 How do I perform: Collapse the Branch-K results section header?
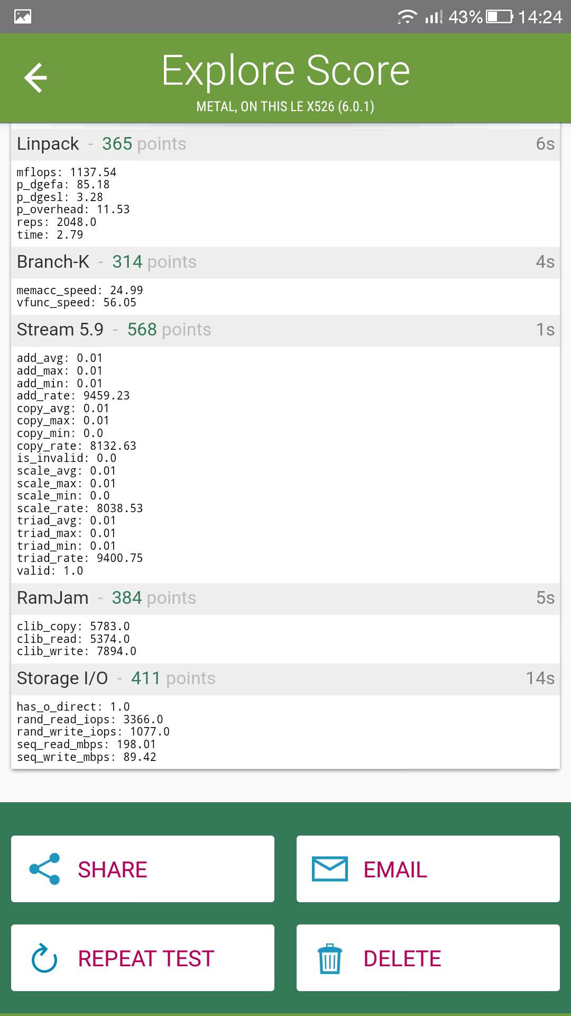pos(285,262)
